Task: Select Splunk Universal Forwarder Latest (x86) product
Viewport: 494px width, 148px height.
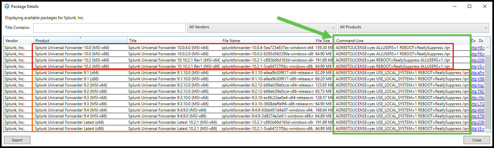Action: [x=69, y=129]
